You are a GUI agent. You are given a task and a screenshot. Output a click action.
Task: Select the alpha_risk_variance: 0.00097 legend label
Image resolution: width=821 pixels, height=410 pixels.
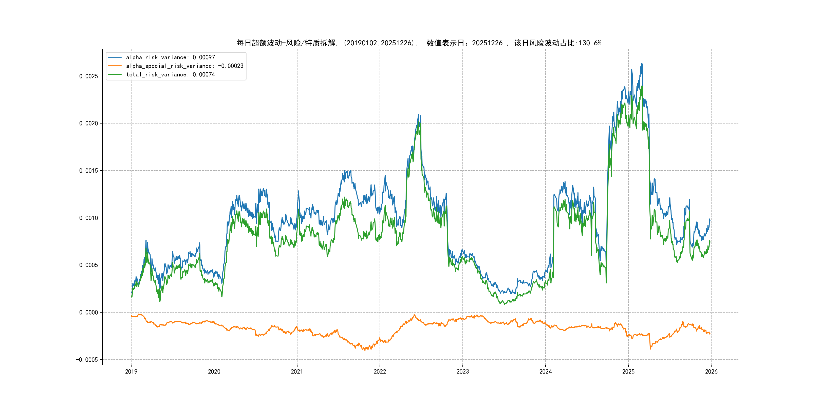coord(171,57)
